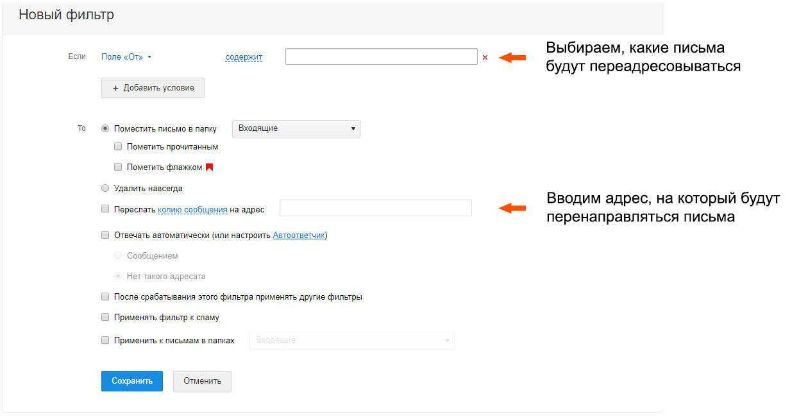
Task: Click the red flag icon
Action: (209, 167)
